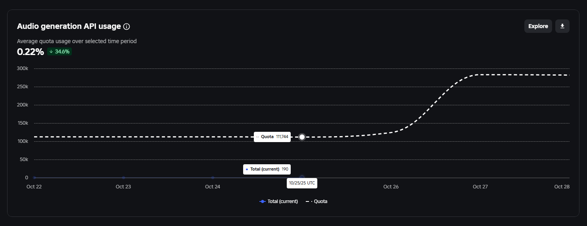
Task: Open the Explore view
Action: (538, 26)
